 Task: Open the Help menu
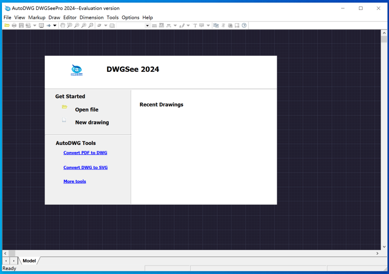point(147,17)
